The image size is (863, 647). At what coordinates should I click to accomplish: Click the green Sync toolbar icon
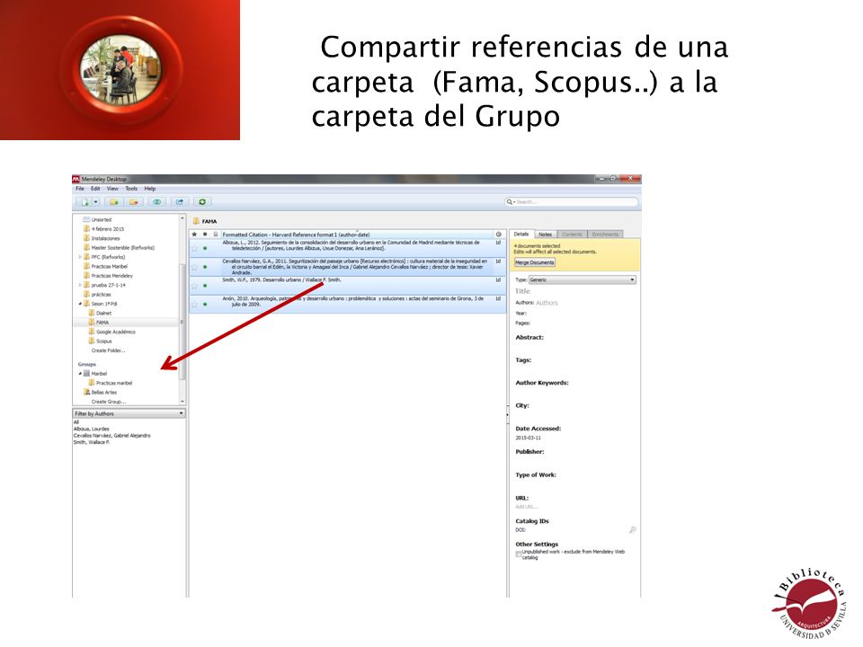coord(202,202)
